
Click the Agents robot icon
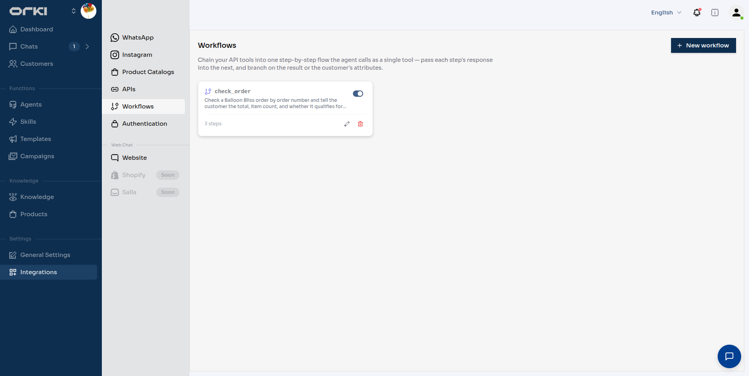13,105
